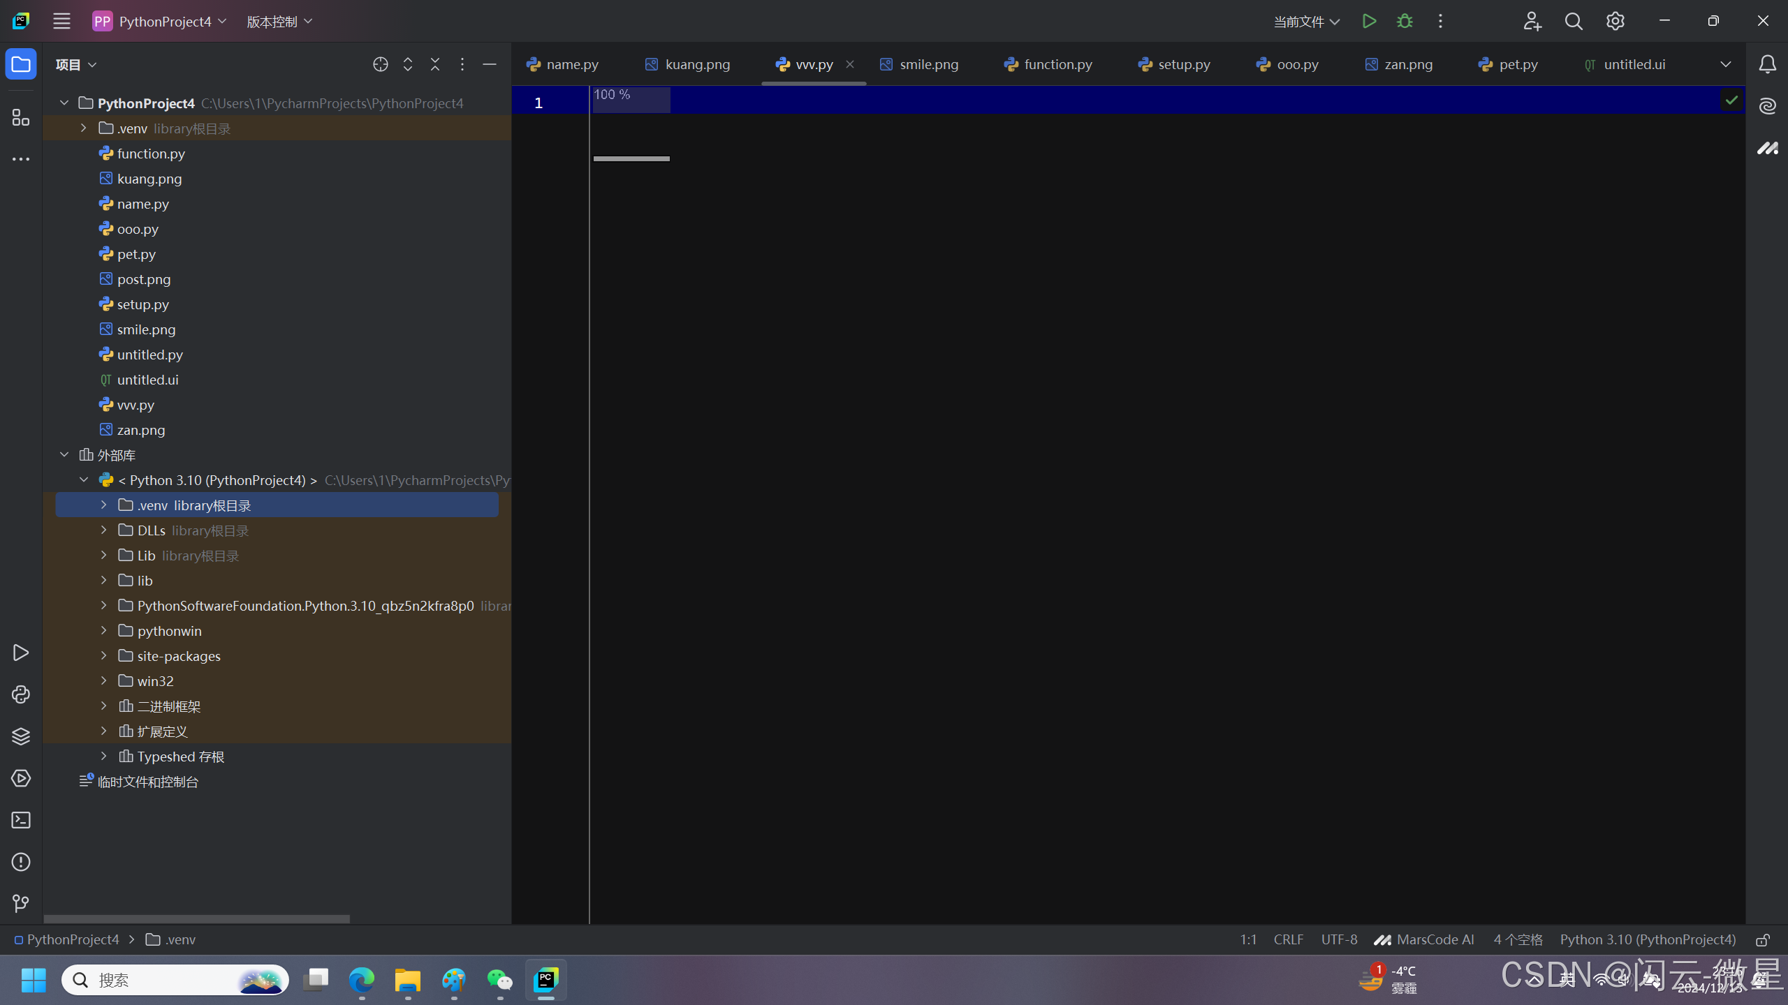Open the 当前文件 run configuration dropdown
Viewport: 1788px width, 1005px height.
[1306, 22]
